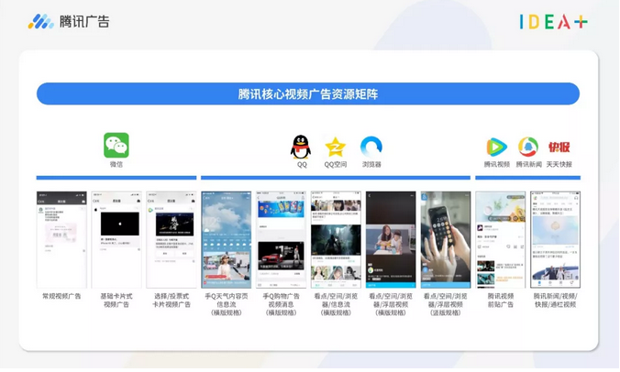Click the 基础卡片式视频广告 caption
This screenshot has width=620, height=372.
(116, 301)
